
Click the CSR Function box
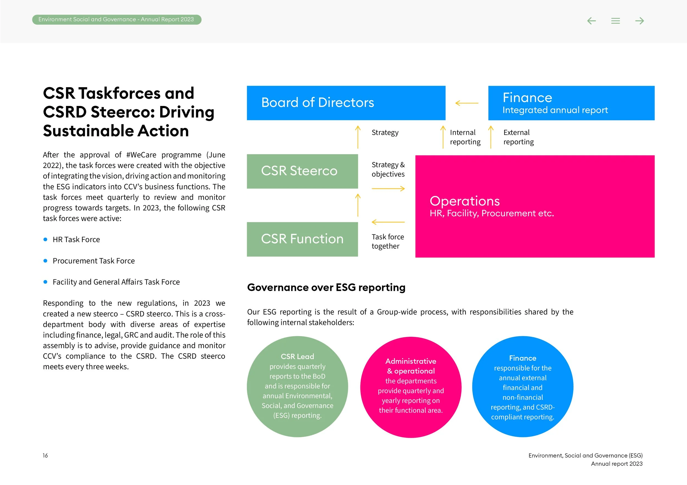point(302,239)
